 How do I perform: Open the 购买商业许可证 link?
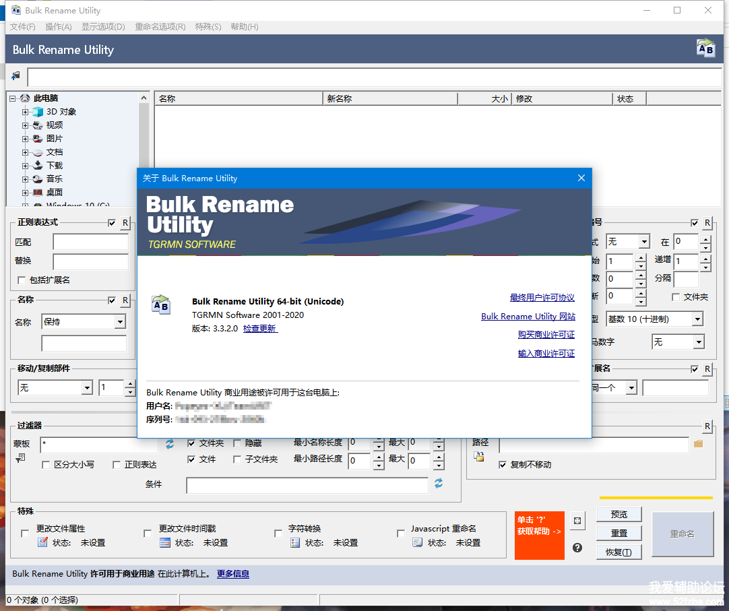pos(546,335)
